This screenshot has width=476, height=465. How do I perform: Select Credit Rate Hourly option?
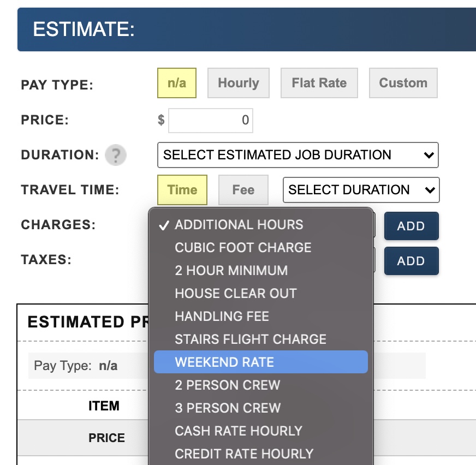tap(261, 454)
